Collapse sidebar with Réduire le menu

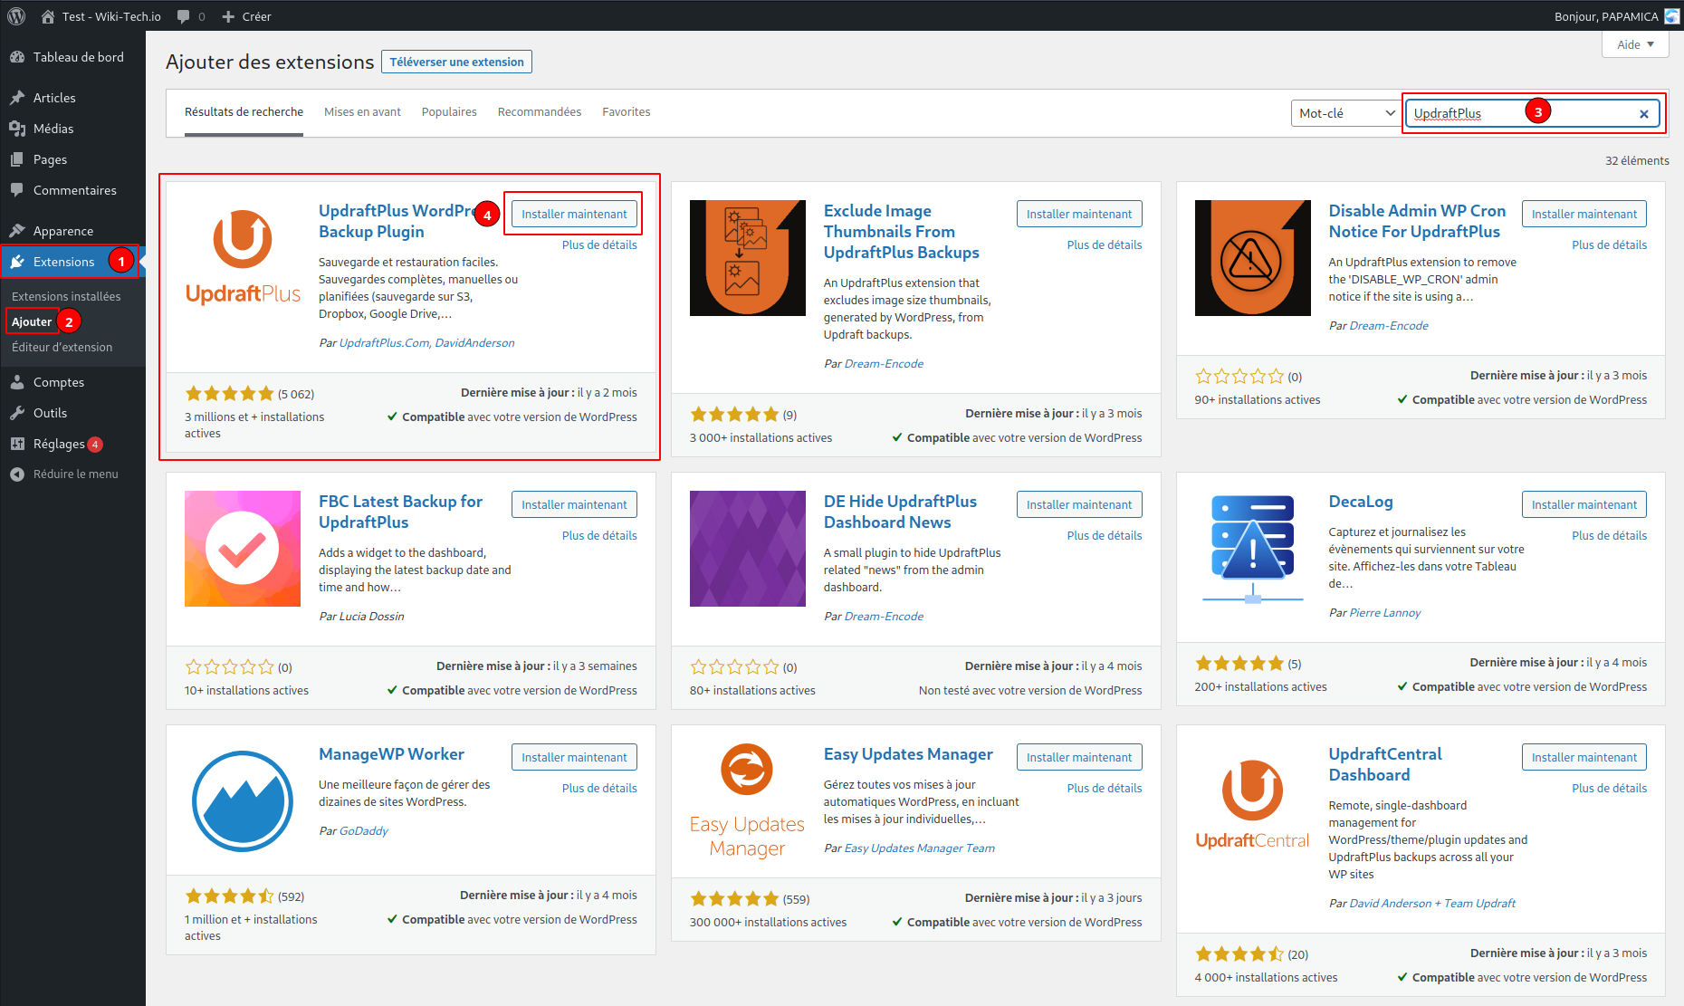[75, 474]
